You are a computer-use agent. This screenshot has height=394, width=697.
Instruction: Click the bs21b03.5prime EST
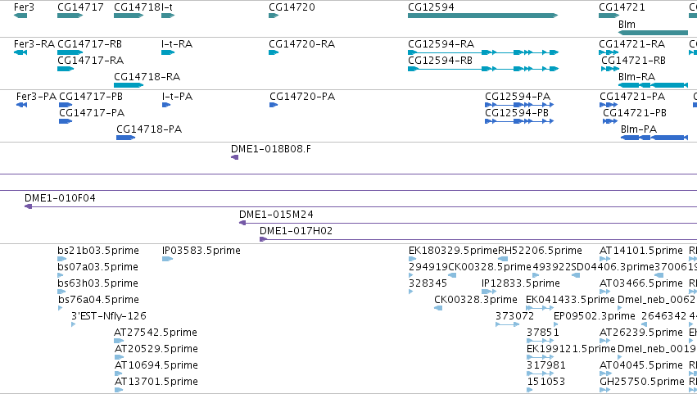pyautogui.click(x=61, y=259)
